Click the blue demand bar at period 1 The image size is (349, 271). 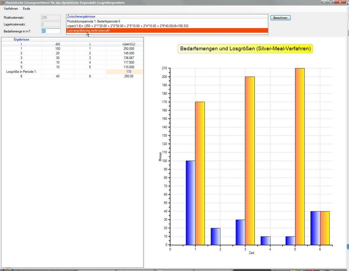191,202
